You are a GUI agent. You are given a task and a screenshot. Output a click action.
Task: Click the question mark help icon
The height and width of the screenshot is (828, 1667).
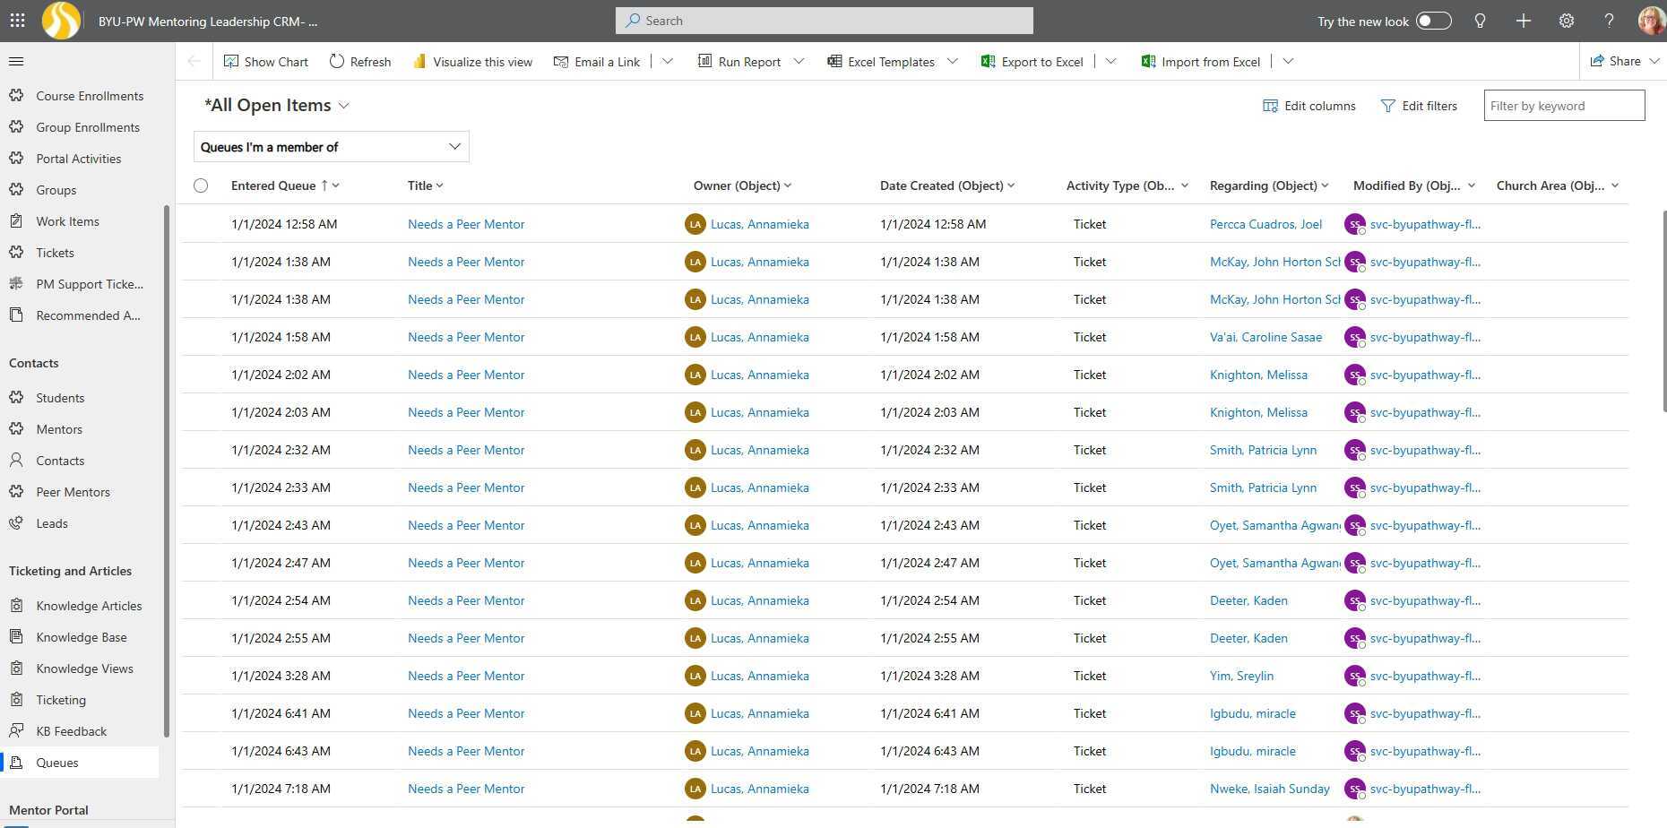(1609, 21)
